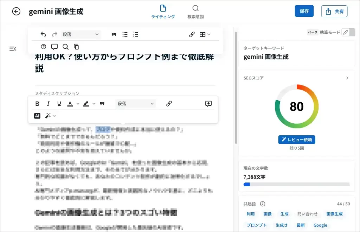Open the search magnifier in editor toolbar
This screenshot has width=360, height=232.
pos(65,46)
